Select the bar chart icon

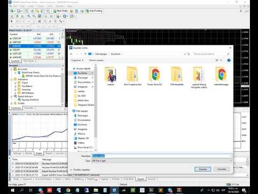(12, 16)
